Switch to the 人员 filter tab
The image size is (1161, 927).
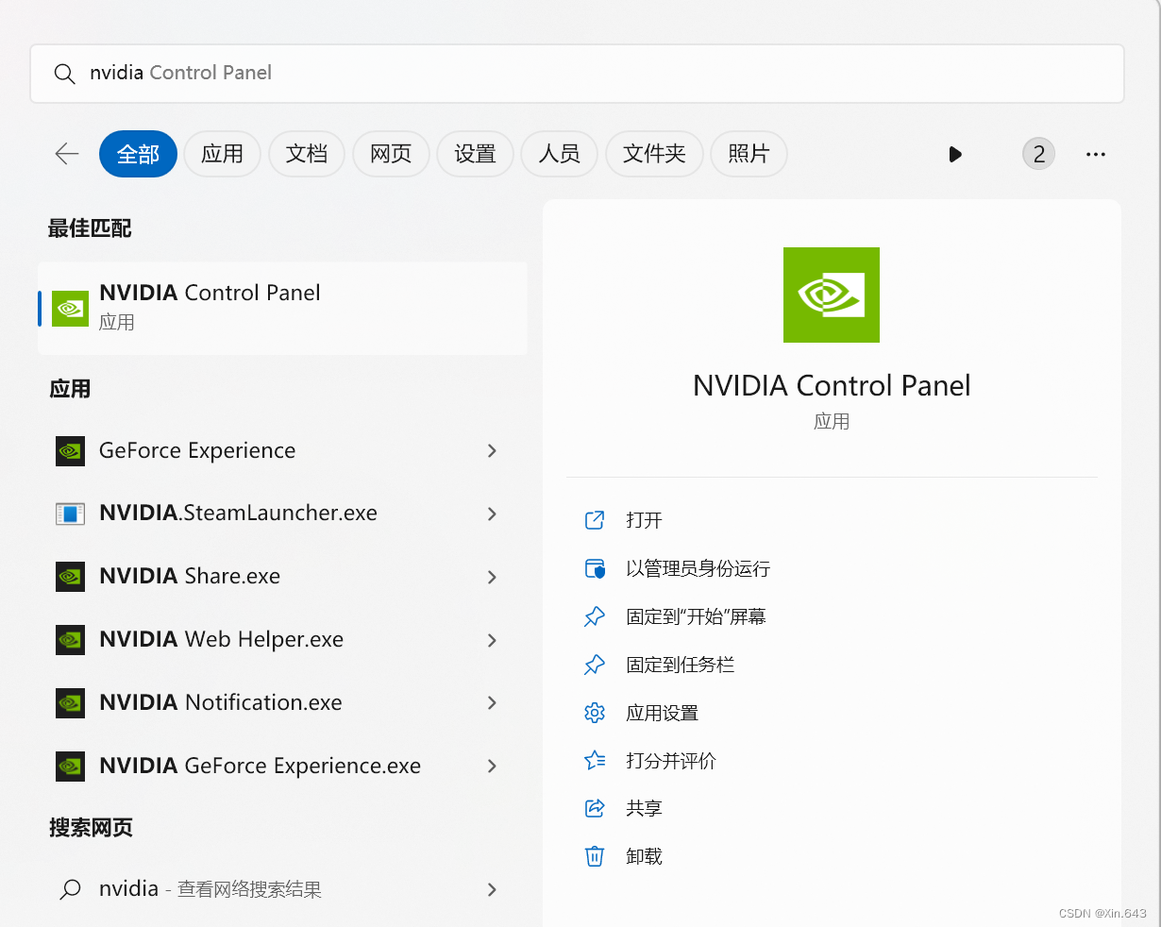pos(560,154)
